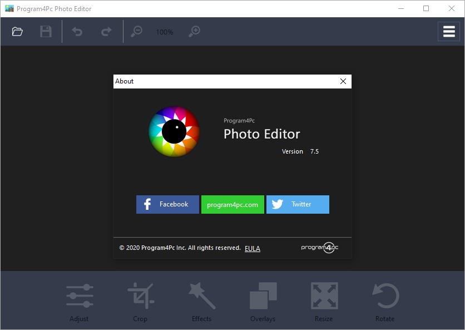Screen dimensions: 465x330
Task: Open the hamburger main menu
Action: (x=449, y=32)
